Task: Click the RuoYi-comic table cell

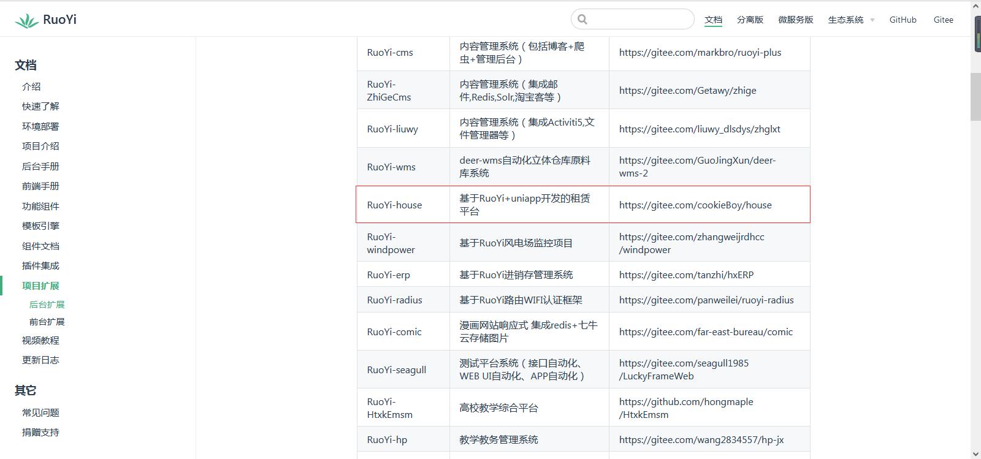Action: [403, 332]
